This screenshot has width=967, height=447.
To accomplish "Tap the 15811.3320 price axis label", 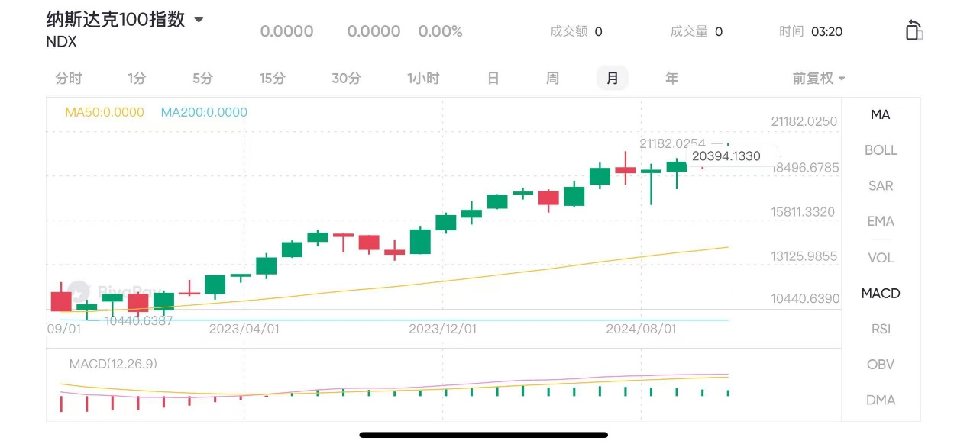I will pyautogui.click(x=803, y=211).
